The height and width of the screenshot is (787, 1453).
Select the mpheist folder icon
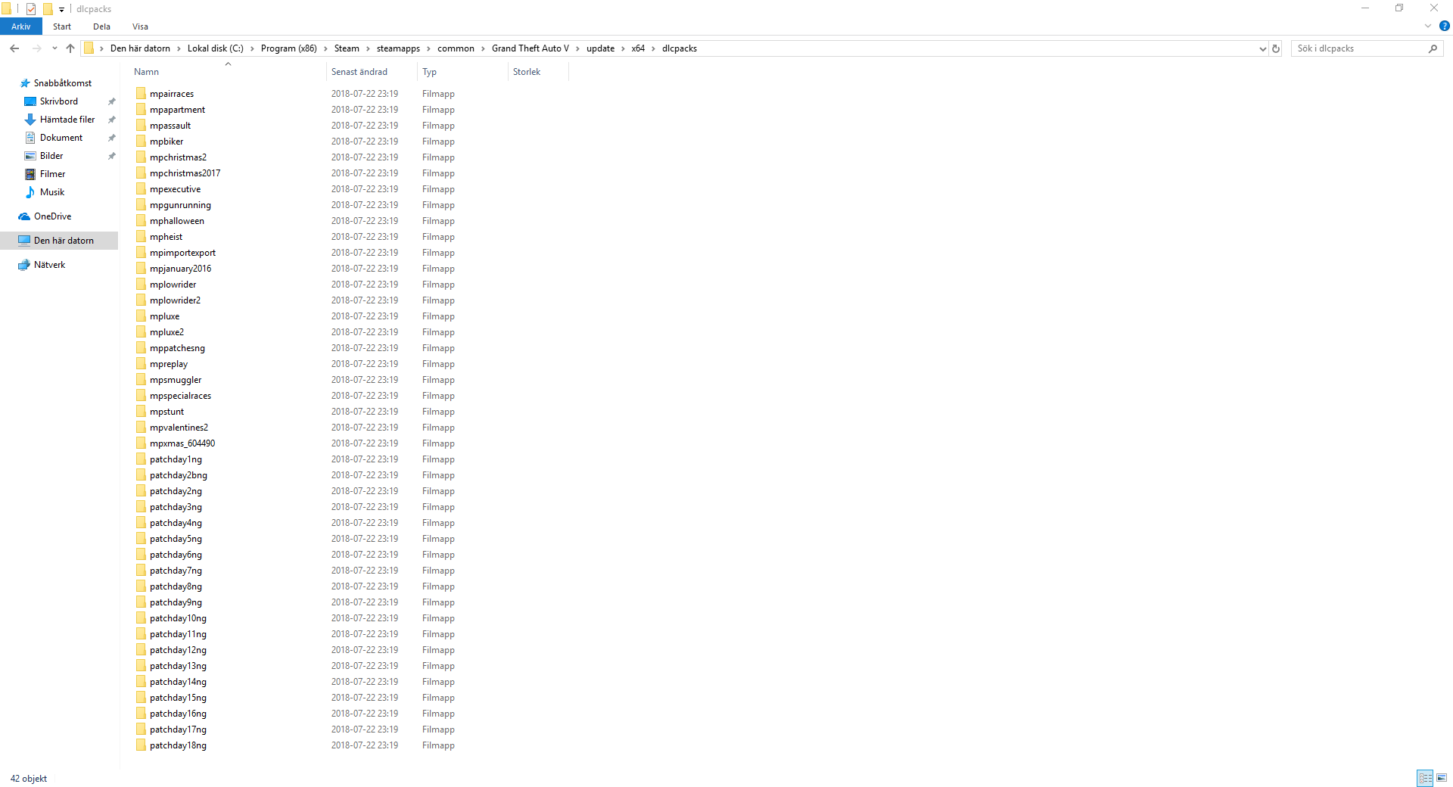[141, 237]
